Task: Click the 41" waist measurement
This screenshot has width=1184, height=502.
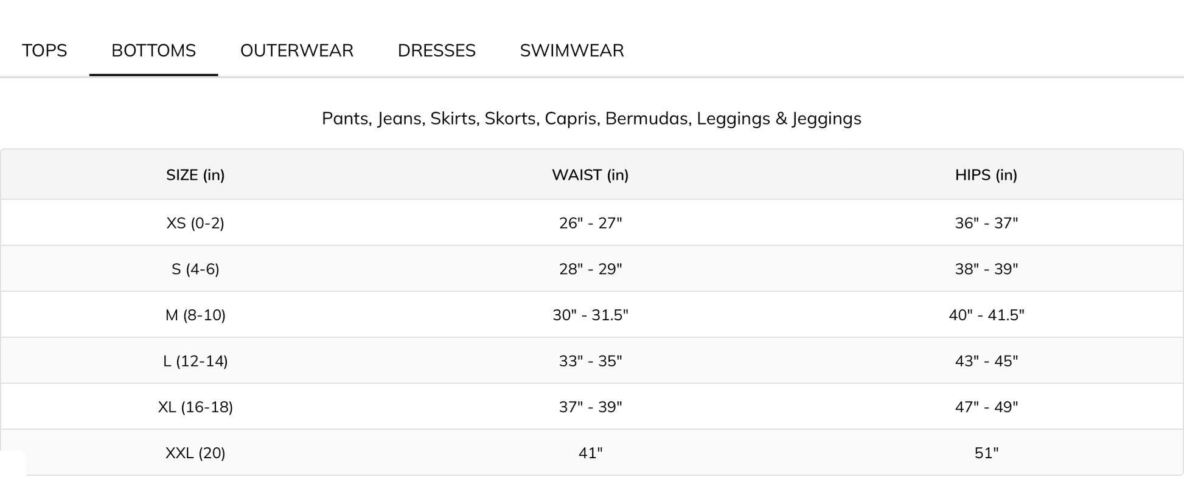Action: pyautogui.click(x=590, y=453)
